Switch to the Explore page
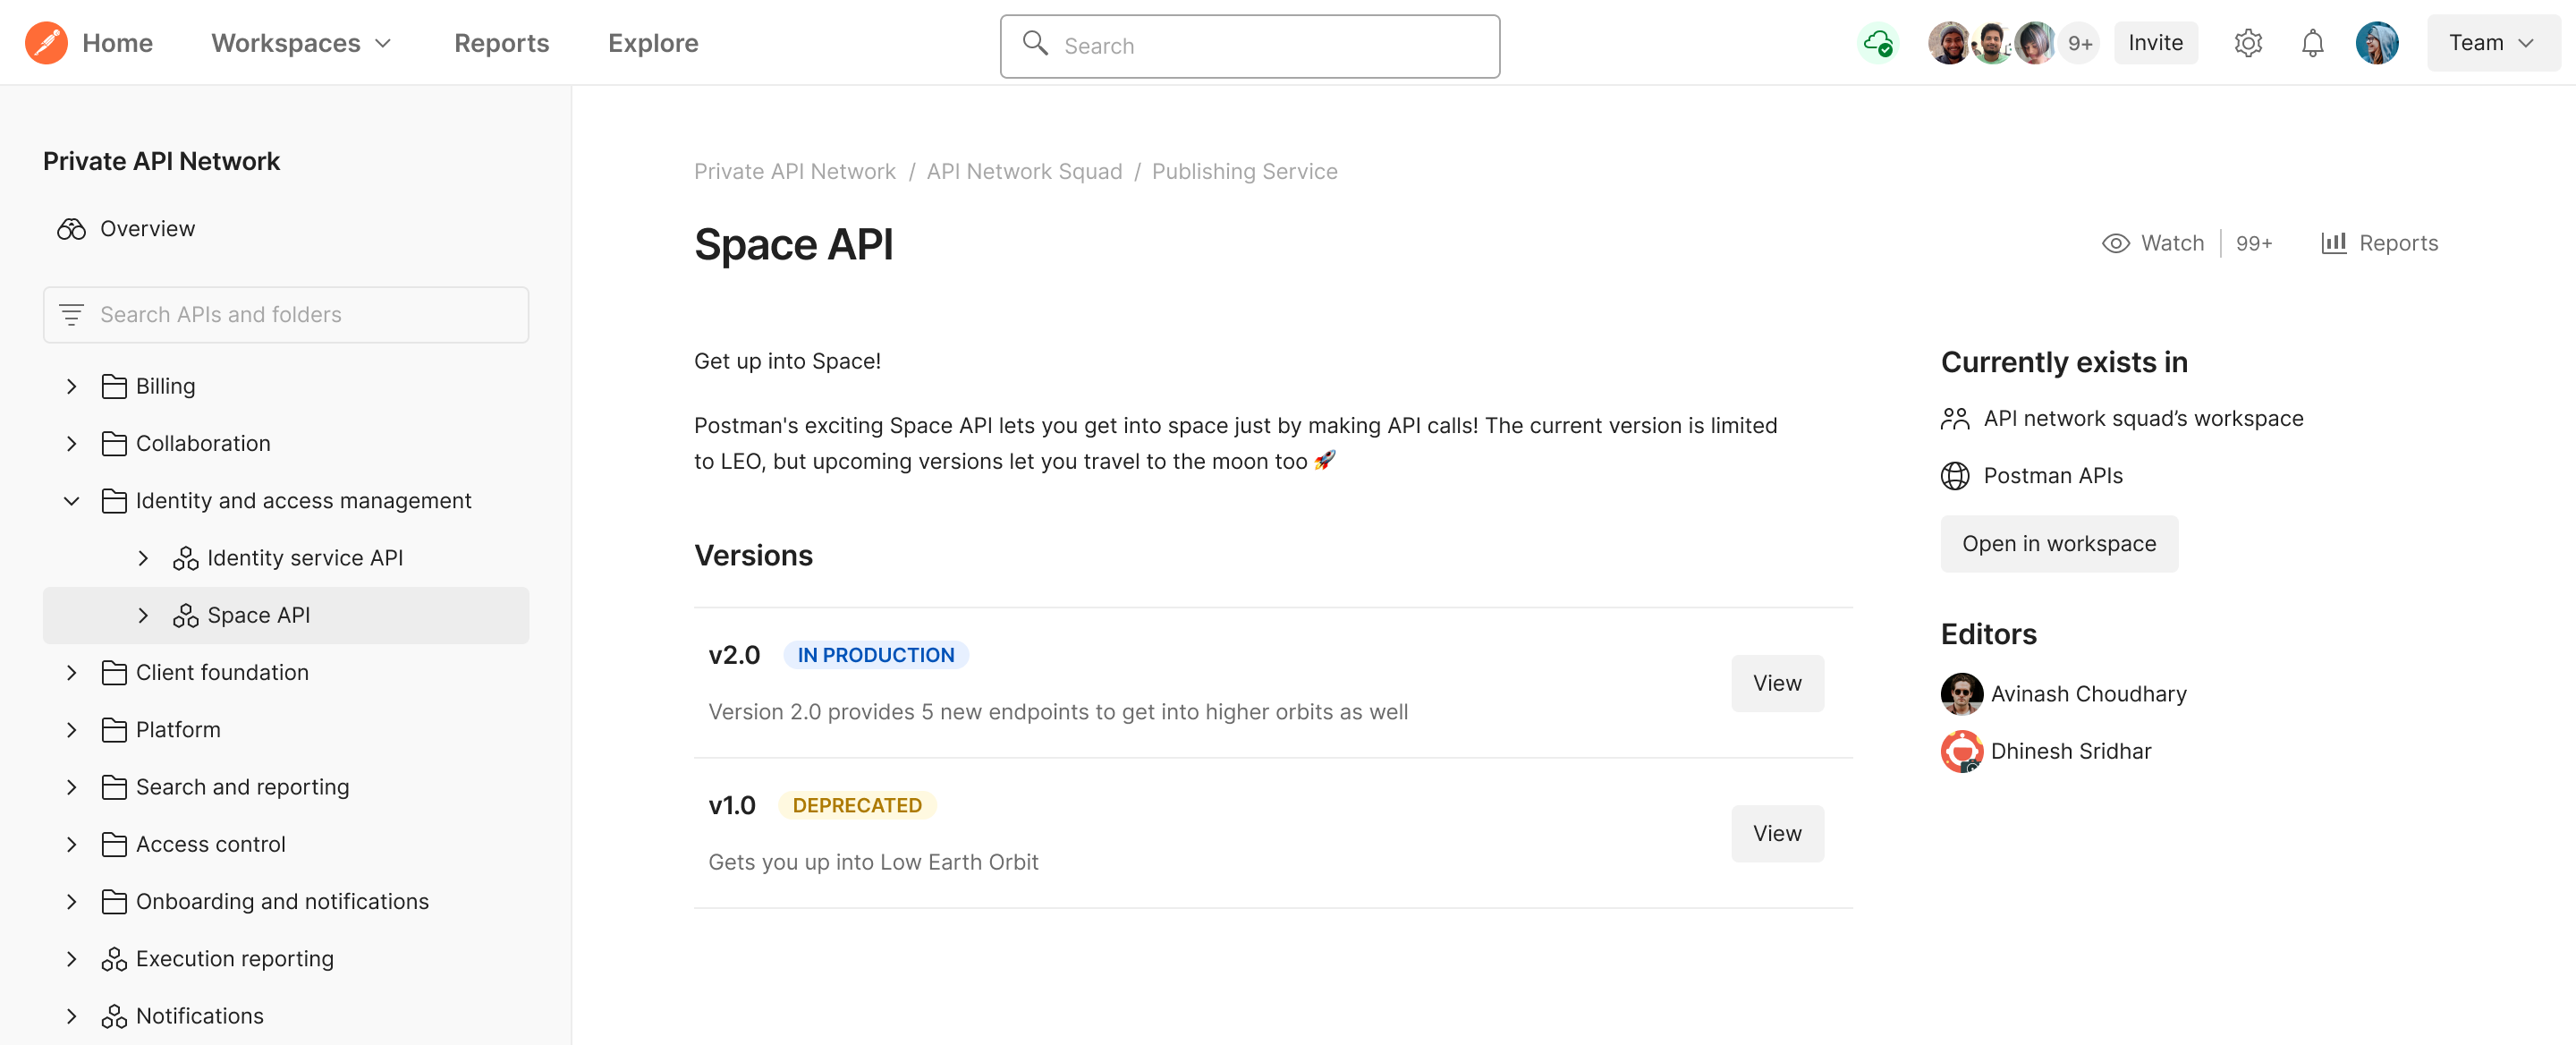 click(x=652, y=43)
